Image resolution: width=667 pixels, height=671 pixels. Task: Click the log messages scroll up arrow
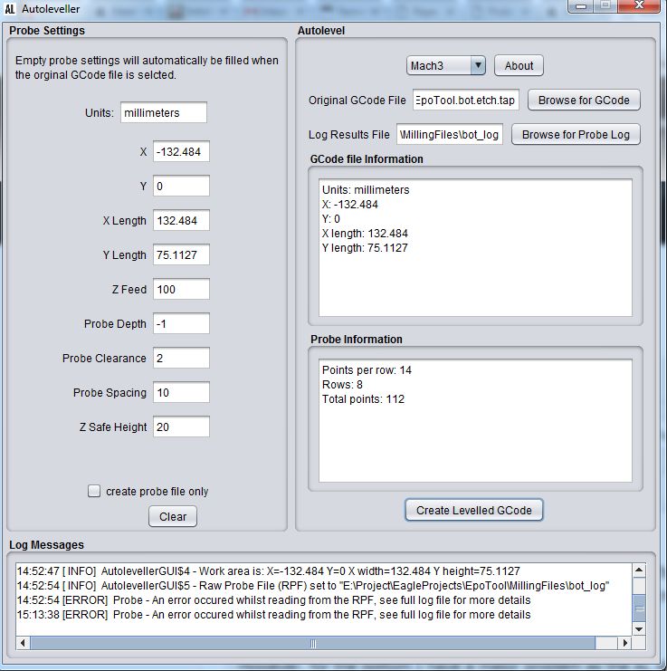pos(640,570)
